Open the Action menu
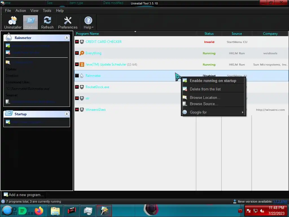Screen dimensions: 289x217 pos(21,10)
